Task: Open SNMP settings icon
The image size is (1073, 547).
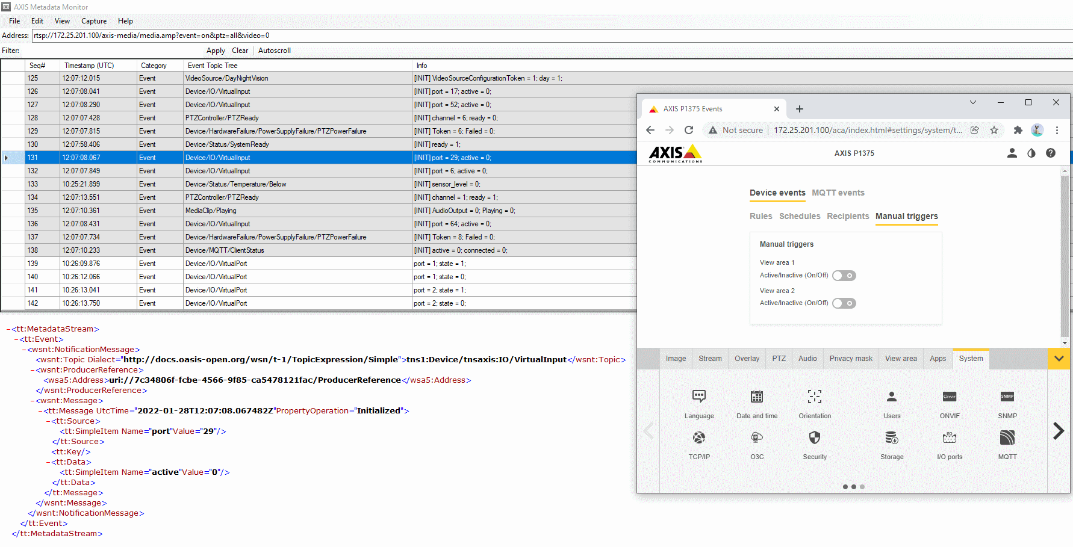Action: click(1007, 397)
